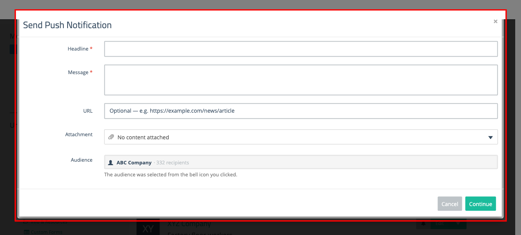Expand the Edit button's dropdown chevron
Screen dimensions: 521x235
coord(458,223)
